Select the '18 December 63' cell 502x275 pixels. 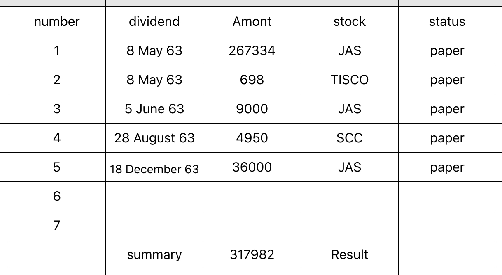(x=154, y=167)
